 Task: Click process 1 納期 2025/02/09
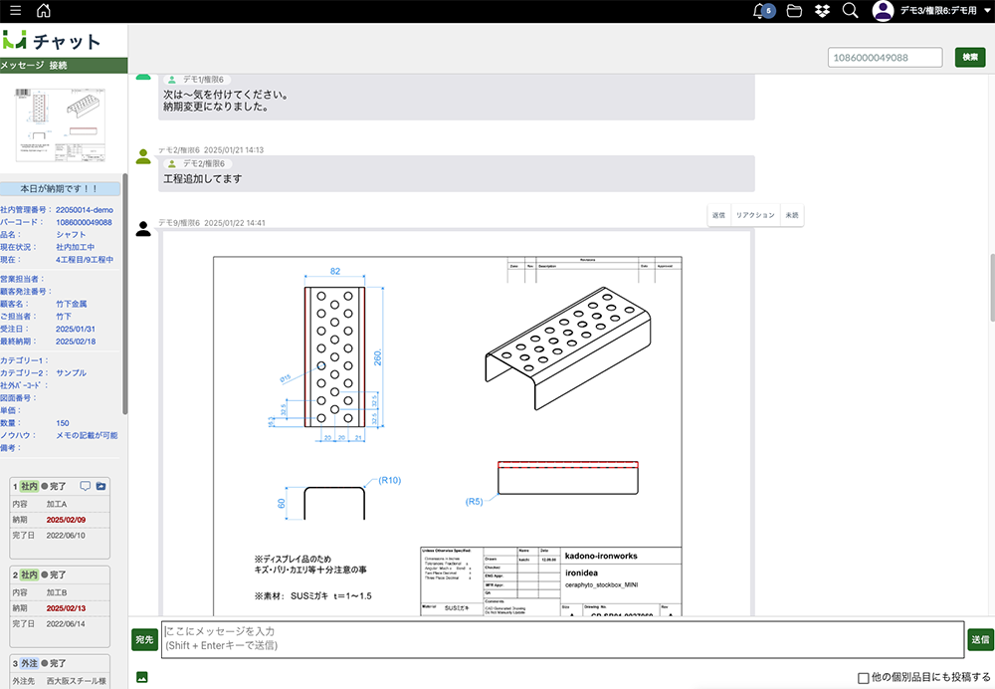point(66,520)
